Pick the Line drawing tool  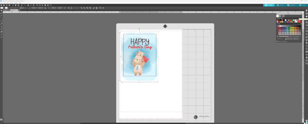(2, 19)
